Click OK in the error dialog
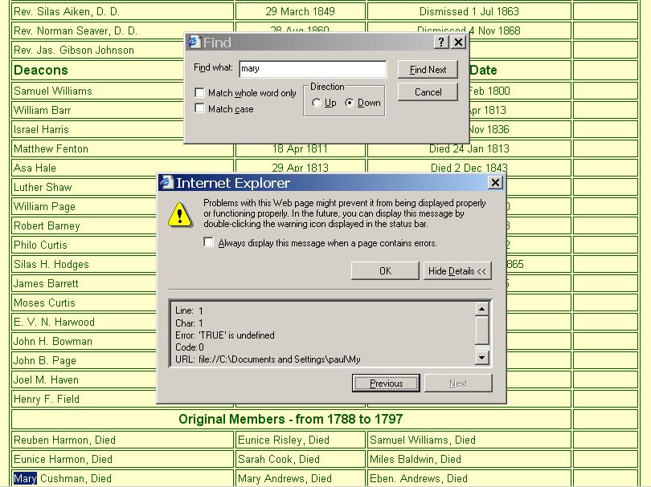The height and width of the screenshot is (487, 651). pyautogui.click(x=385, y=271)
